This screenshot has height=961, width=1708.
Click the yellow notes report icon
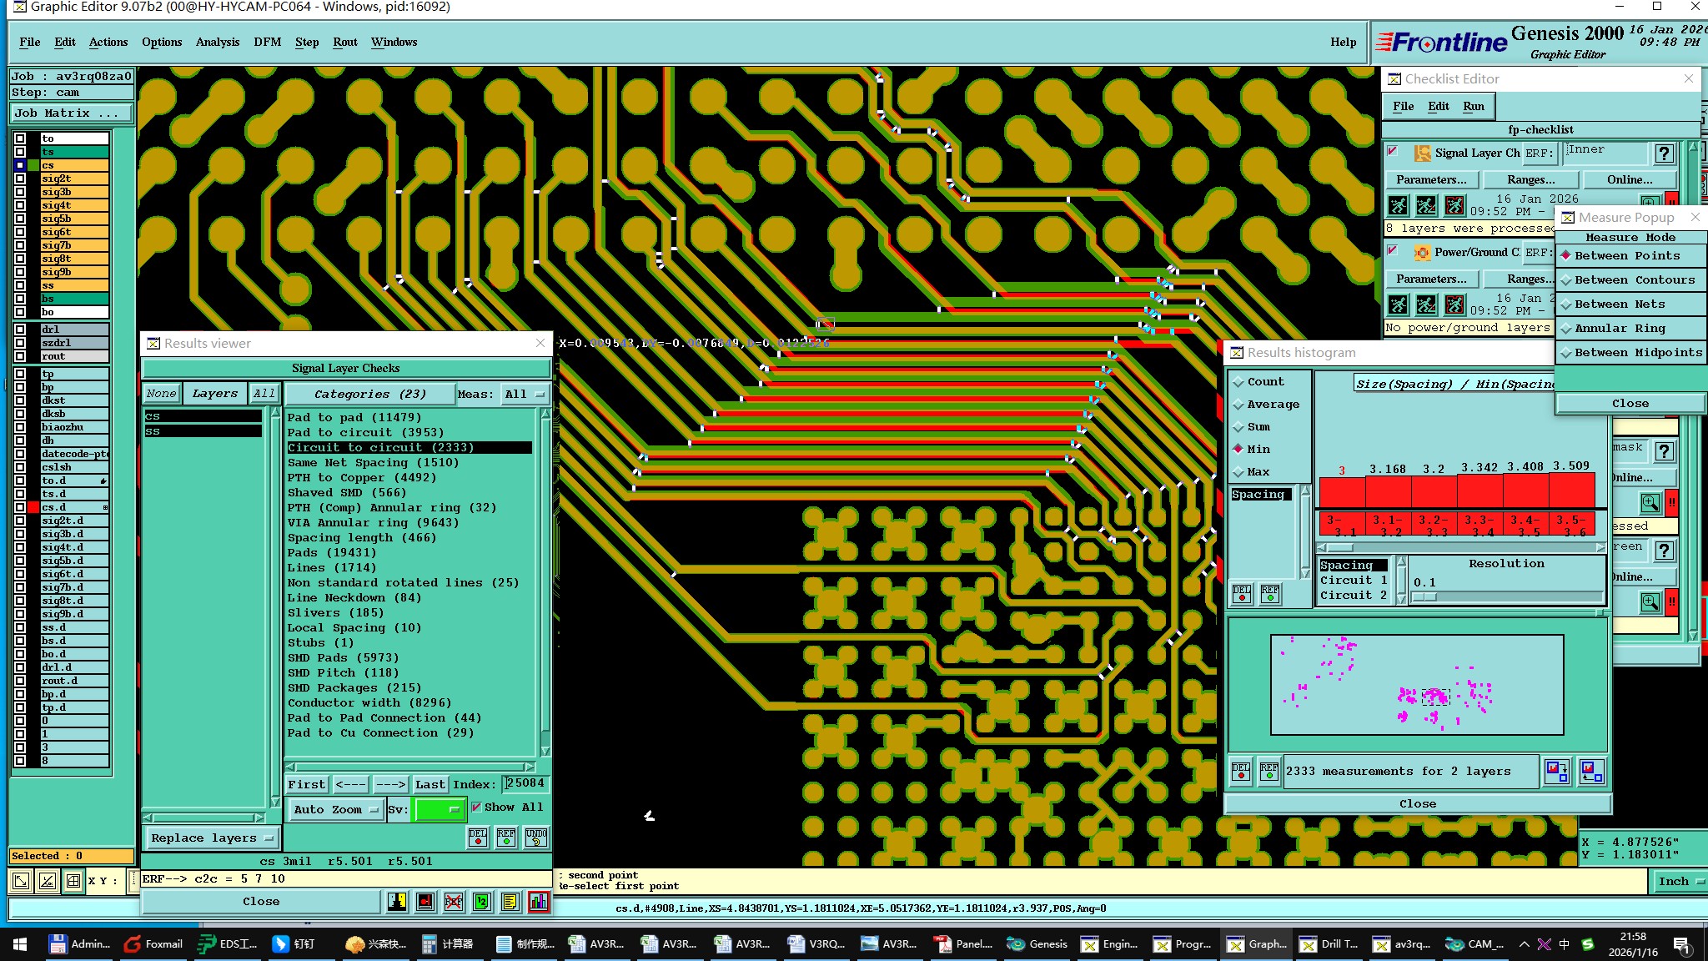pos(510,902)
